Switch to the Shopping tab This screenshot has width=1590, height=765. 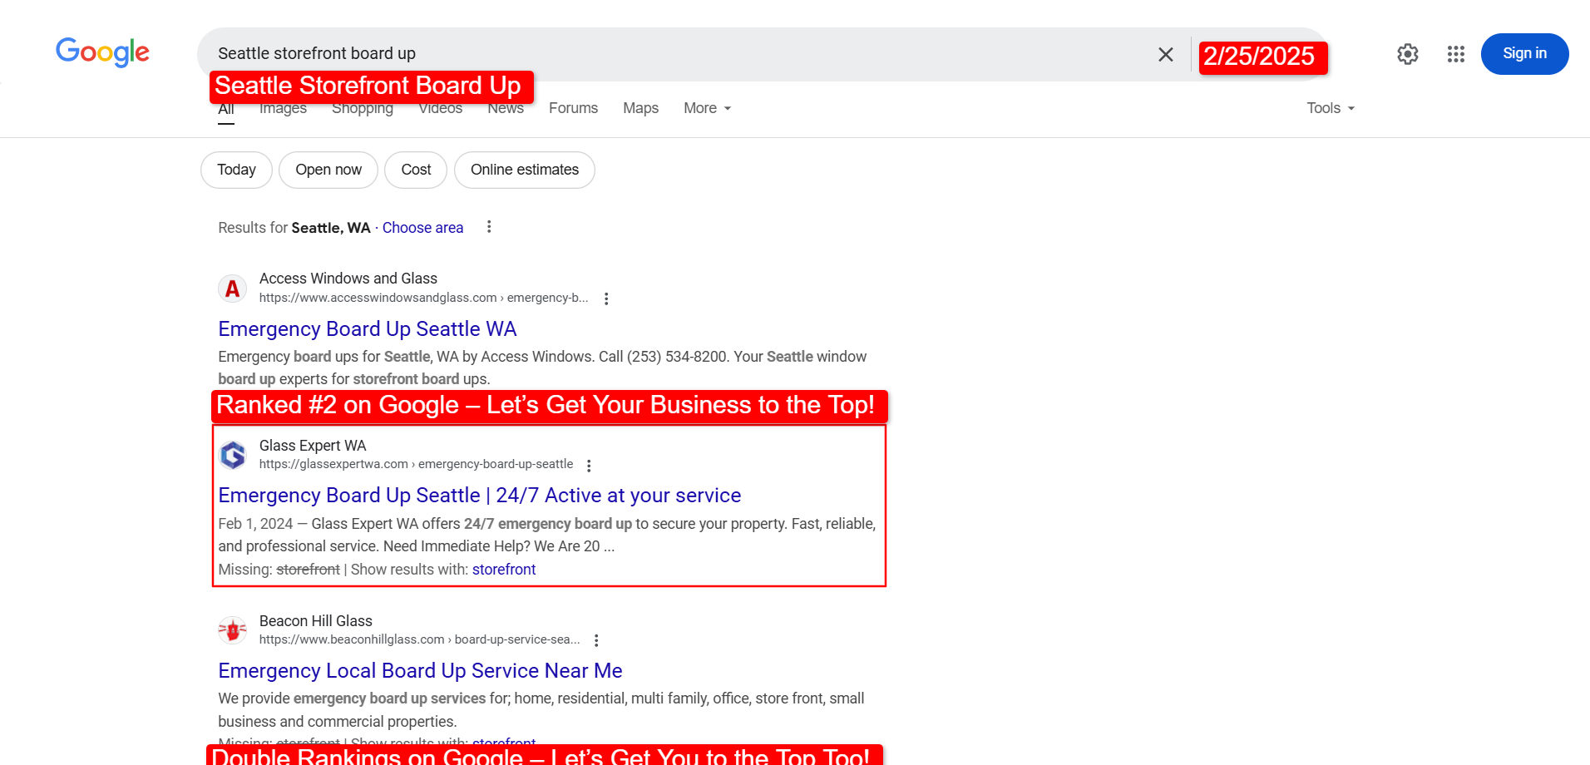pos(363,108)
